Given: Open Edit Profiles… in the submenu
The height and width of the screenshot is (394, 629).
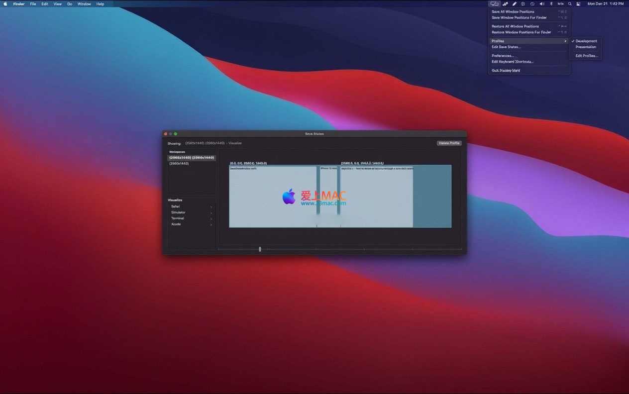Looking at the screenshot, I should tap(586, 56).
